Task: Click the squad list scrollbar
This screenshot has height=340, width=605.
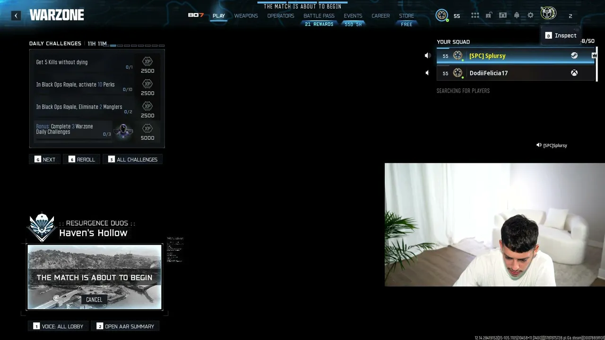Action: pos(597,64)
